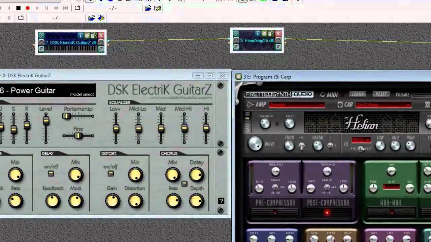Toggle Pre-Compressor REDUCE/OUTPUT switch
The width and height of the screenshot is (431, 242).
pos(275,187)
